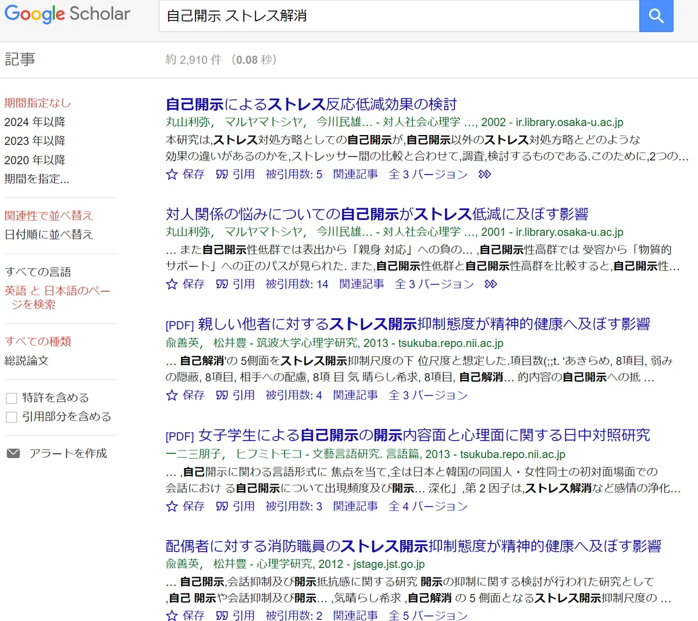Screen dimensions: 698x621
Task: Click the blue search magnifier button
Action: (x=656, y=16)
